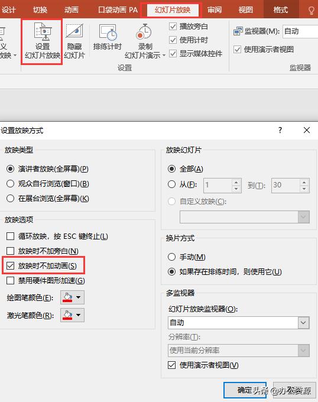
Task: Open 分辨率 使用当前分辨率 dropdown
Action: click(239, 350)
